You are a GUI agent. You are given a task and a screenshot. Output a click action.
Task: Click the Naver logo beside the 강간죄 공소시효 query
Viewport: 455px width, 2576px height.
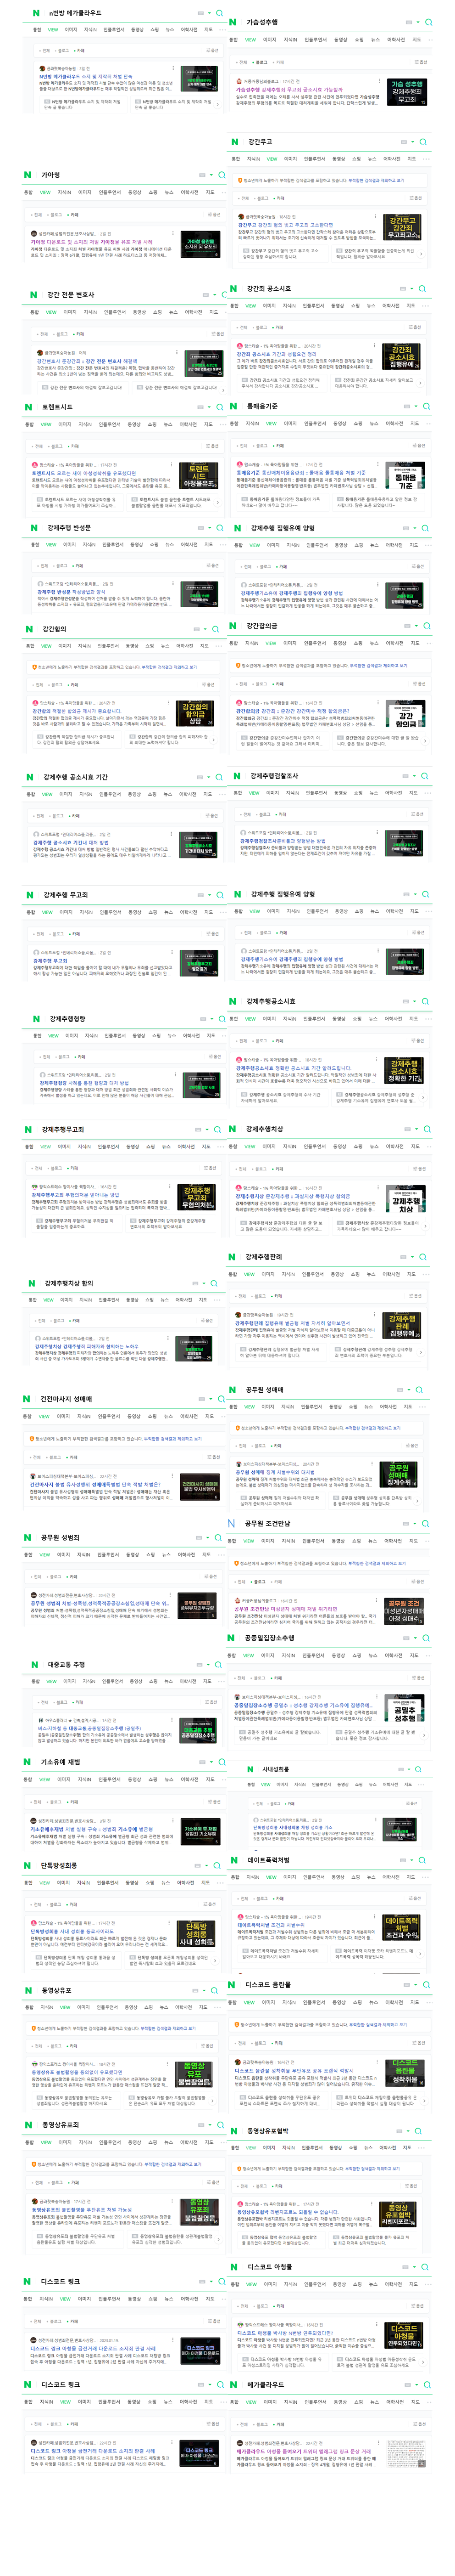[233, 289]
